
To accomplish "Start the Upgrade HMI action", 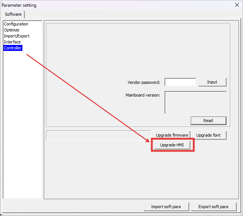I will (x=172, y=145).
